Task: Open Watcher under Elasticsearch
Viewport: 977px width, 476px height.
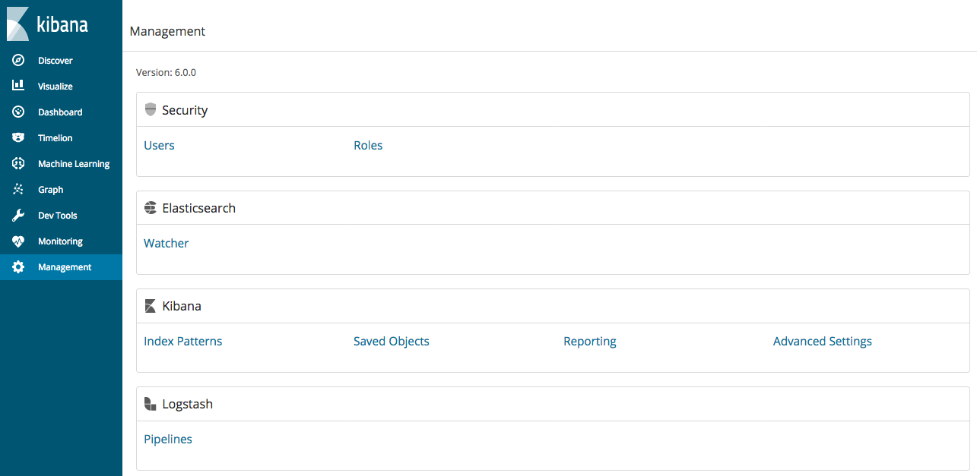Action: click(166, 243)
